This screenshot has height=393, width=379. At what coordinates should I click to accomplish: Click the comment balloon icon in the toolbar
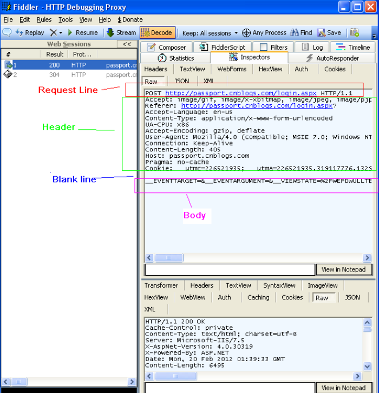point(7,32)
